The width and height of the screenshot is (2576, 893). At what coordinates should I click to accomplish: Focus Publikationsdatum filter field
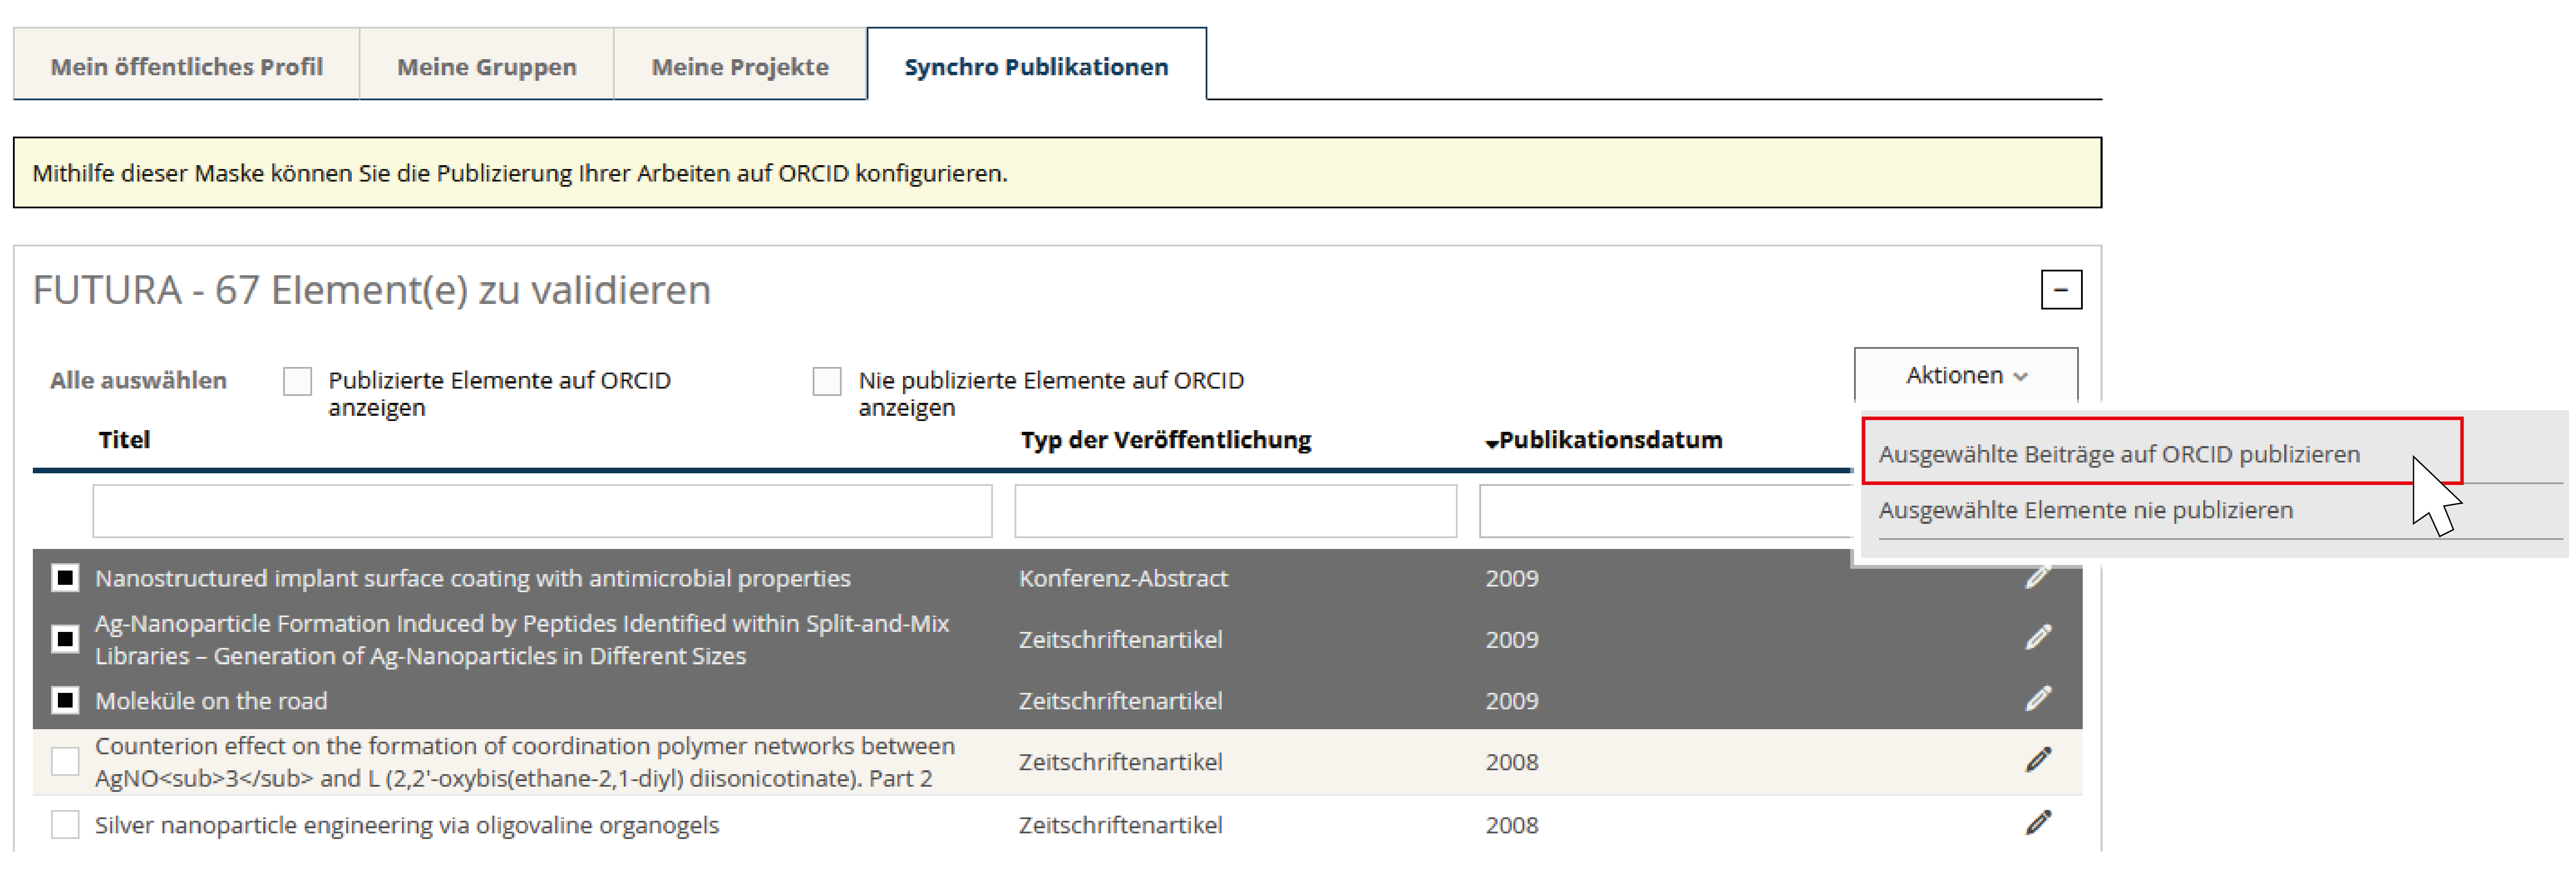(1666, 511)
